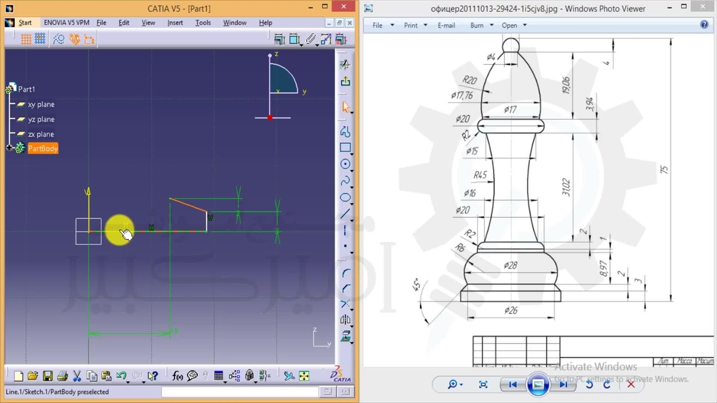Image resolution: width=717 pixels, height=403 pixels.
Task: Click the Mirror tool icon
Action: [x=345, y=320]
